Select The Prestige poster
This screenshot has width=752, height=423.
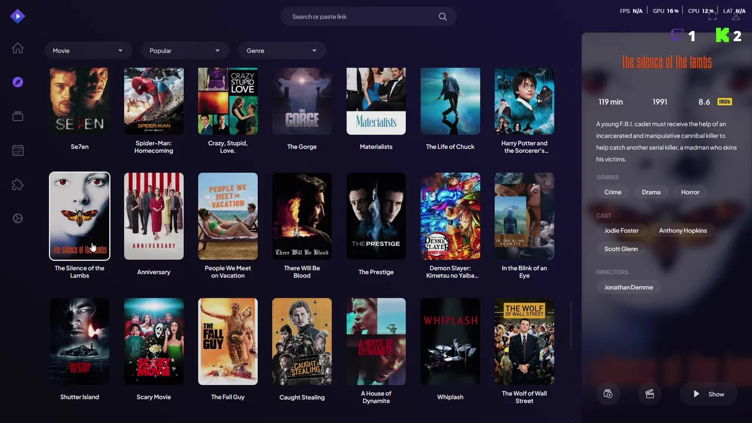(376, 216)
